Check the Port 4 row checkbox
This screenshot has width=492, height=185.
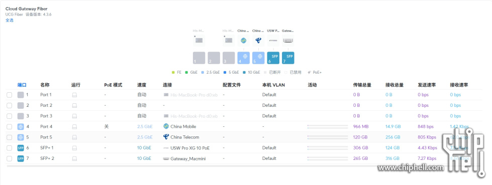(x=10, y=127)
